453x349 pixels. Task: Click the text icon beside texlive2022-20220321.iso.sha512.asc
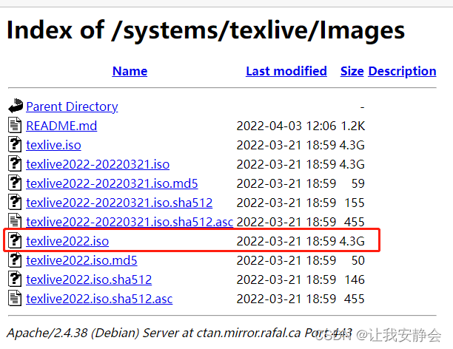click(x=15, y=220)
